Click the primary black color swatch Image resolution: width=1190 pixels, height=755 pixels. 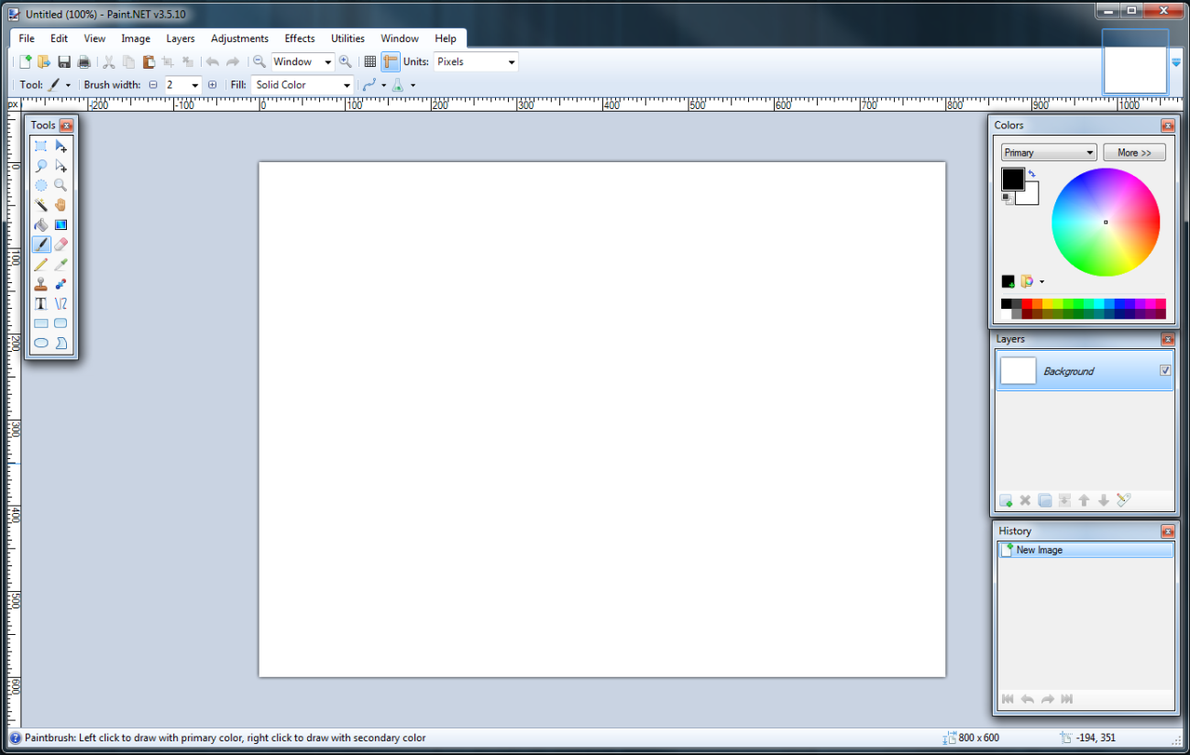click(x=1012, y=178)
